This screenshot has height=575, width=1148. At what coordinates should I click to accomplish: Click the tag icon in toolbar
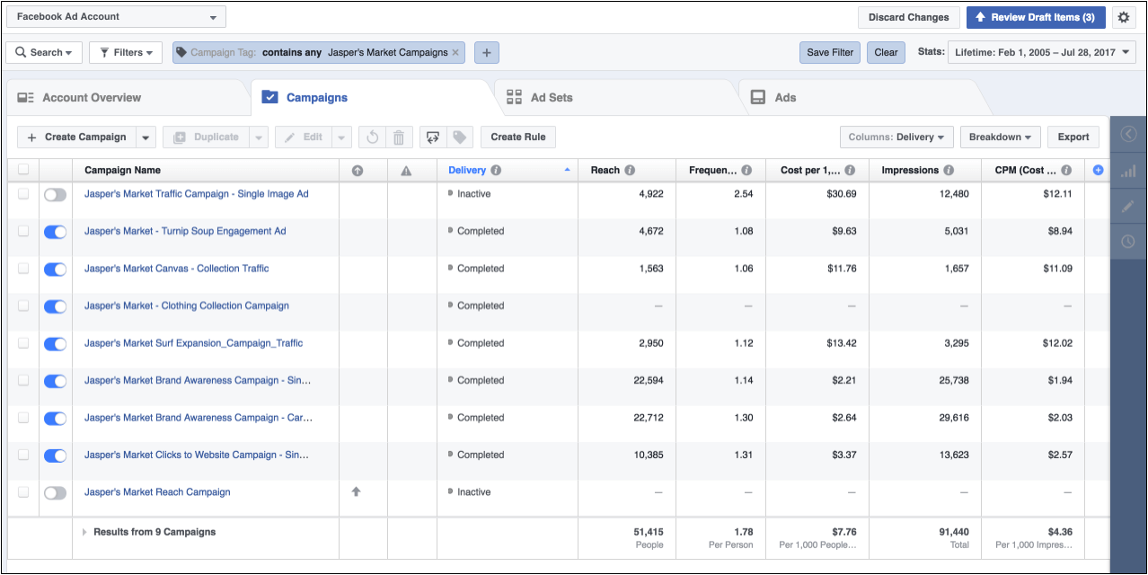(x=459, y=137)
